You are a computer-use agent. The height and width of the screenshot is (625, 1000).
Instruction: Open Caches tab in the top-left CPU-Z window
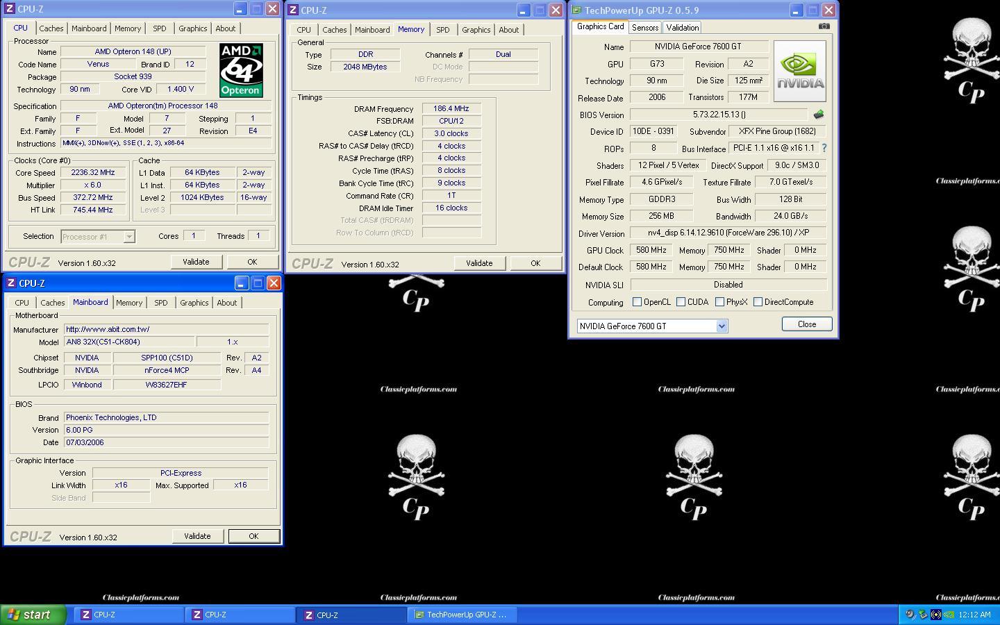tap(51, 28)
